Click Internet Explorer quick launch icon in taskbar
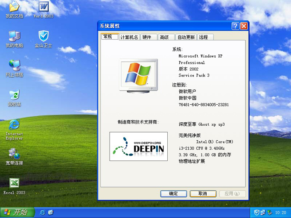 [42, 212]
